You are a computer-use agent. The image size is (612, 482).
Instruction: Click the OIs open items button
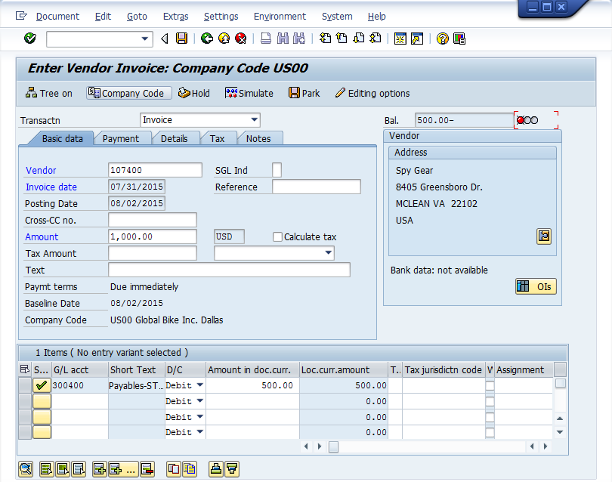536,286
